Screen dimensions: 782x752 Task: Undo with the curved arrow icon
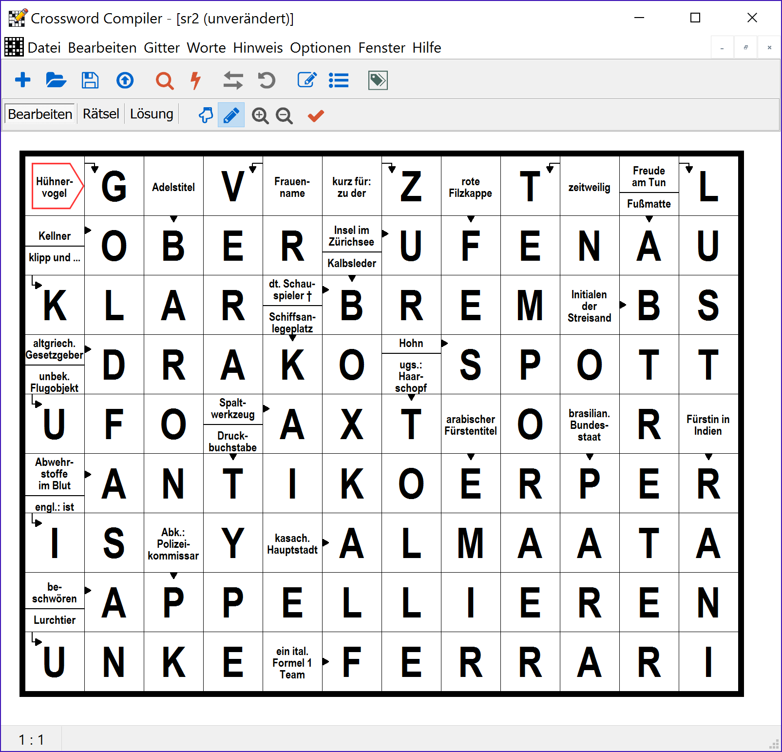point(266,80)
